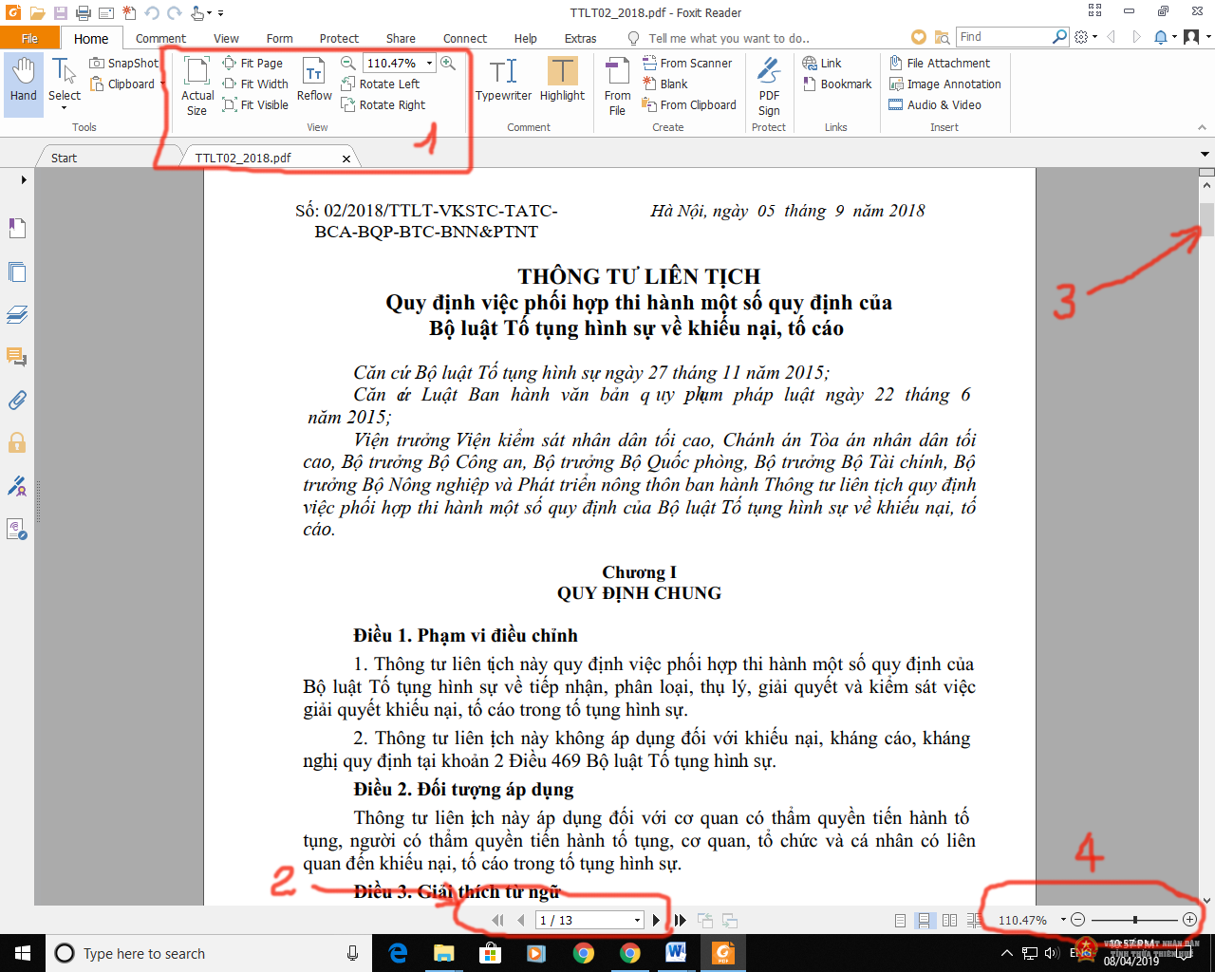This screenshot has width=1215, height=972.
Task: Open the File menu
Action: tap(30, 38)
